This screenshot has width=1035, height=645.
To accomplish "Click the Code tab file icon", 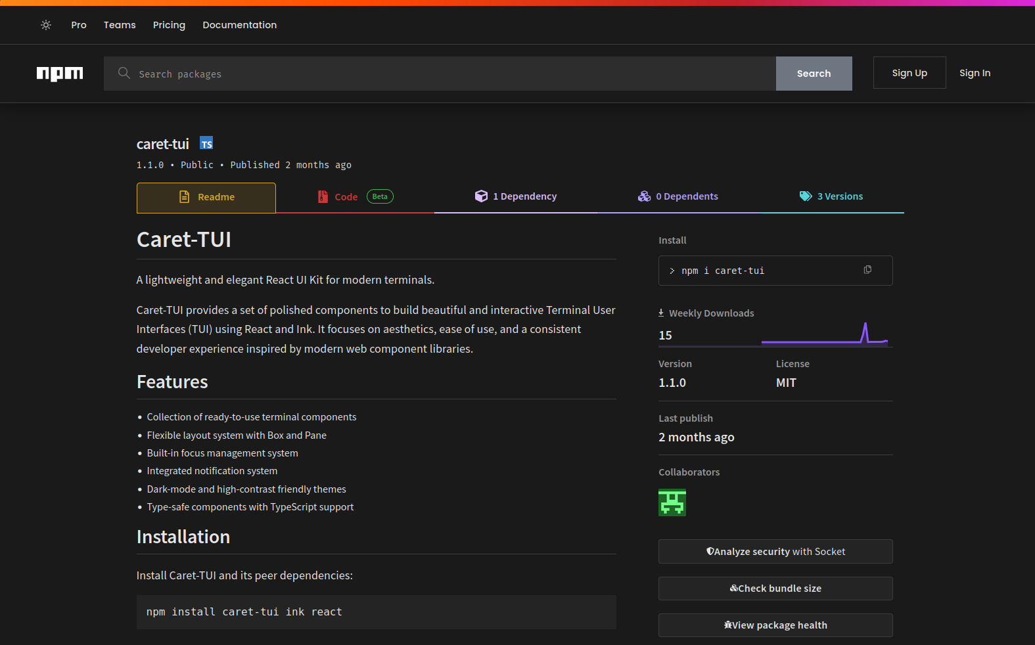I will click(x=323, y=196).
